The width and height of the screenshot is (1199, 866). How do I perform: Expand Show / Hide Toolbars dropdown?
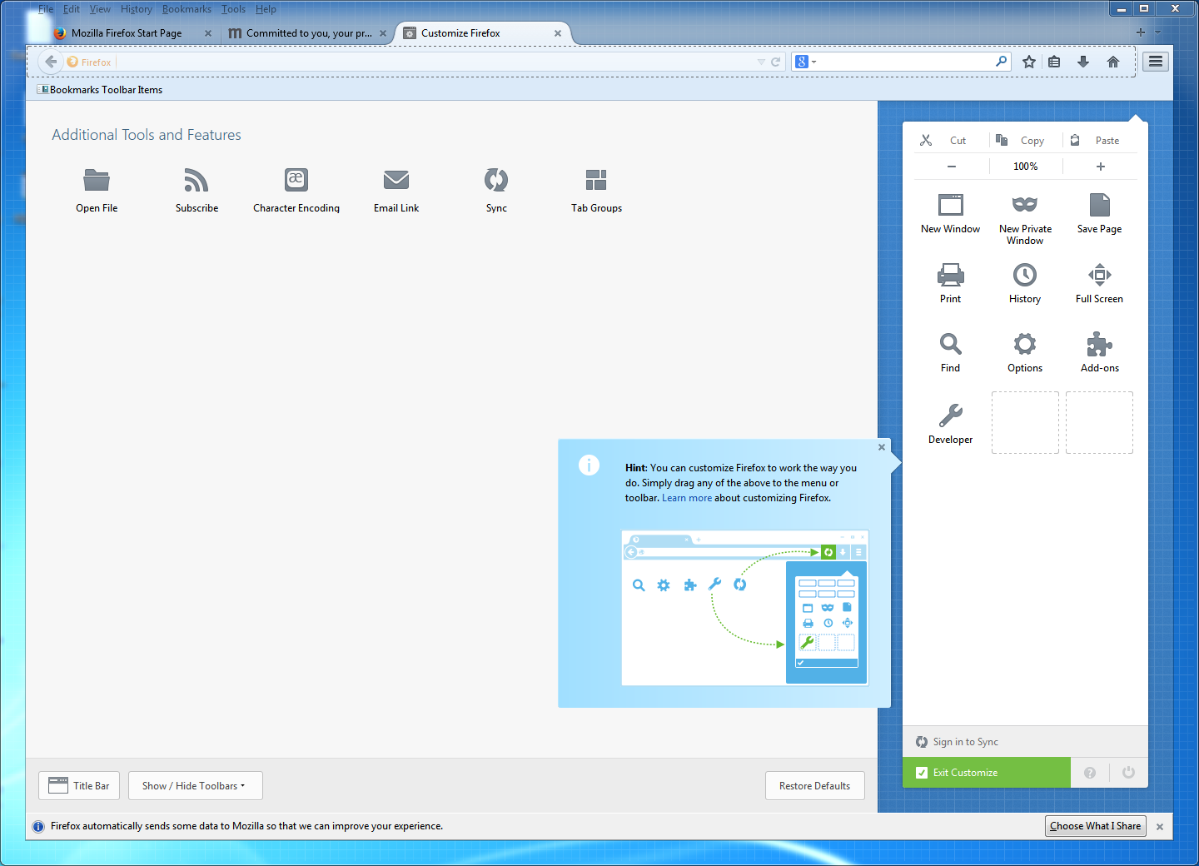point(196,786)
